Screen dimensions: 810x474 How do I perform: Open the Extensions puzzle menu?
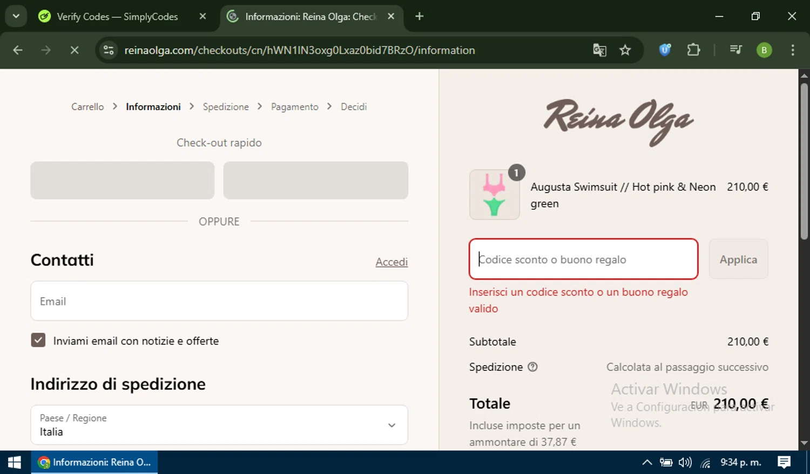click(693, 50)
